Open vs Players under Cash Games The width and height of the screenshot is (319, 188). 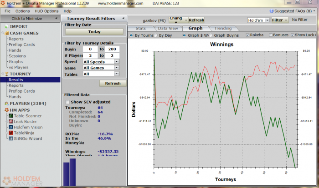click(x=19, y=67)
